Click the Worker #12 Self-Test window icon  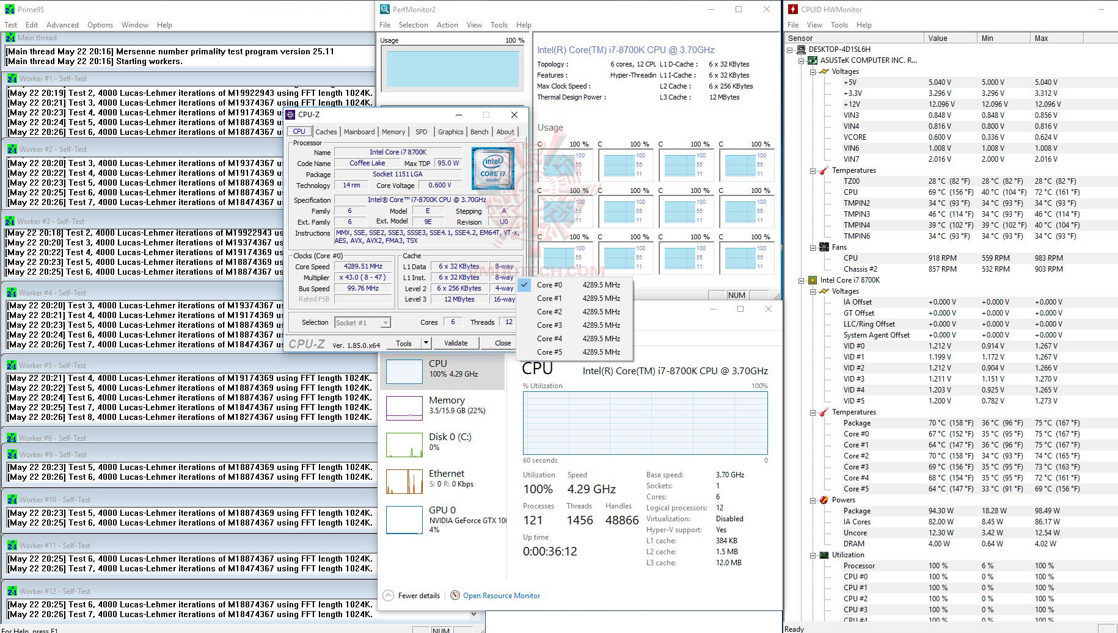coord(12,591)
